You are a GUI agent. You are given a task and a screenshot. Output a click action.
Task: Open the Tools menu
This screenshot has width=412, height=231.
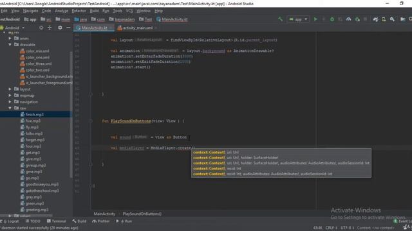click(x=117, y=11)
